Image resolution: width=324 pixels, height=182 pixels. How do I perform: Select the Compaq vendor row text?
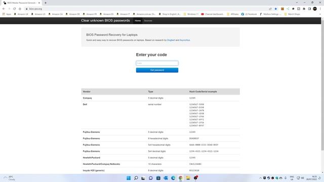click(87, 98)
